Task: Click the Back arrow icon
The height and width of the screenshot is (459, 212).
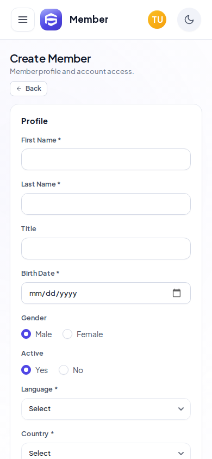Action: pyautogui.click(x=19, y=89)
